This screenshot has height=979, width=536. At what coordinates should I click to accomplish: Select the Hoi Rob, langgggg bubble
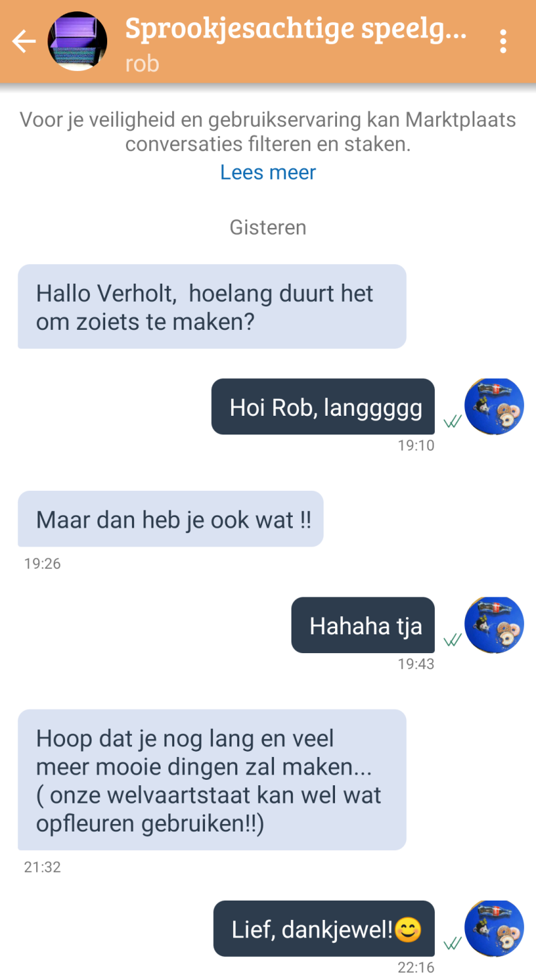[x=323, y=406]
